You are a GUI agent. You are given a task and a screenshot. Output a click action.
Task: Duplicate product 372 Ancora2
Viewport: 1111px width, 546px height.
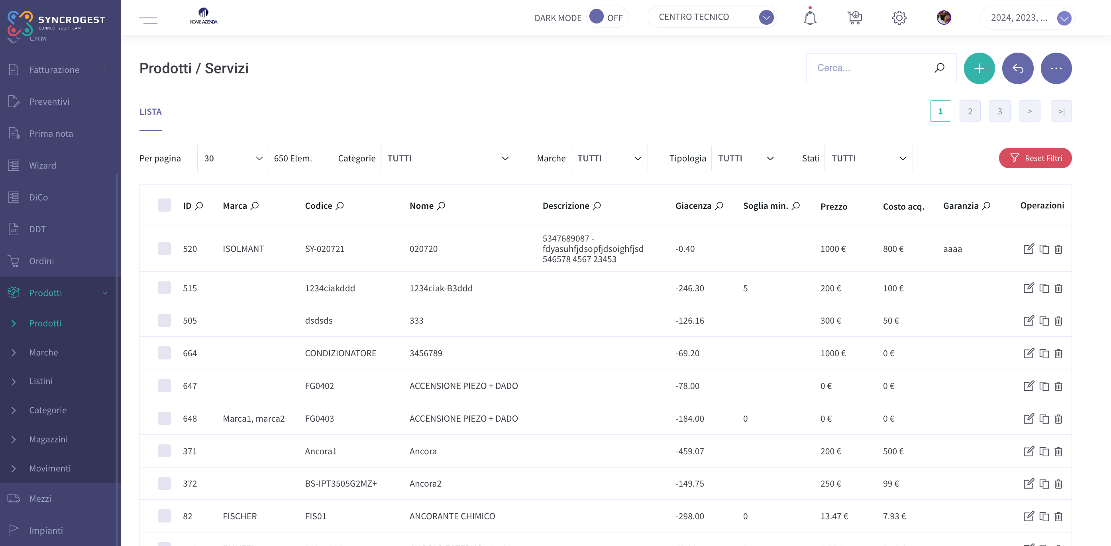pyautogui.click(x=1044, y=483)
